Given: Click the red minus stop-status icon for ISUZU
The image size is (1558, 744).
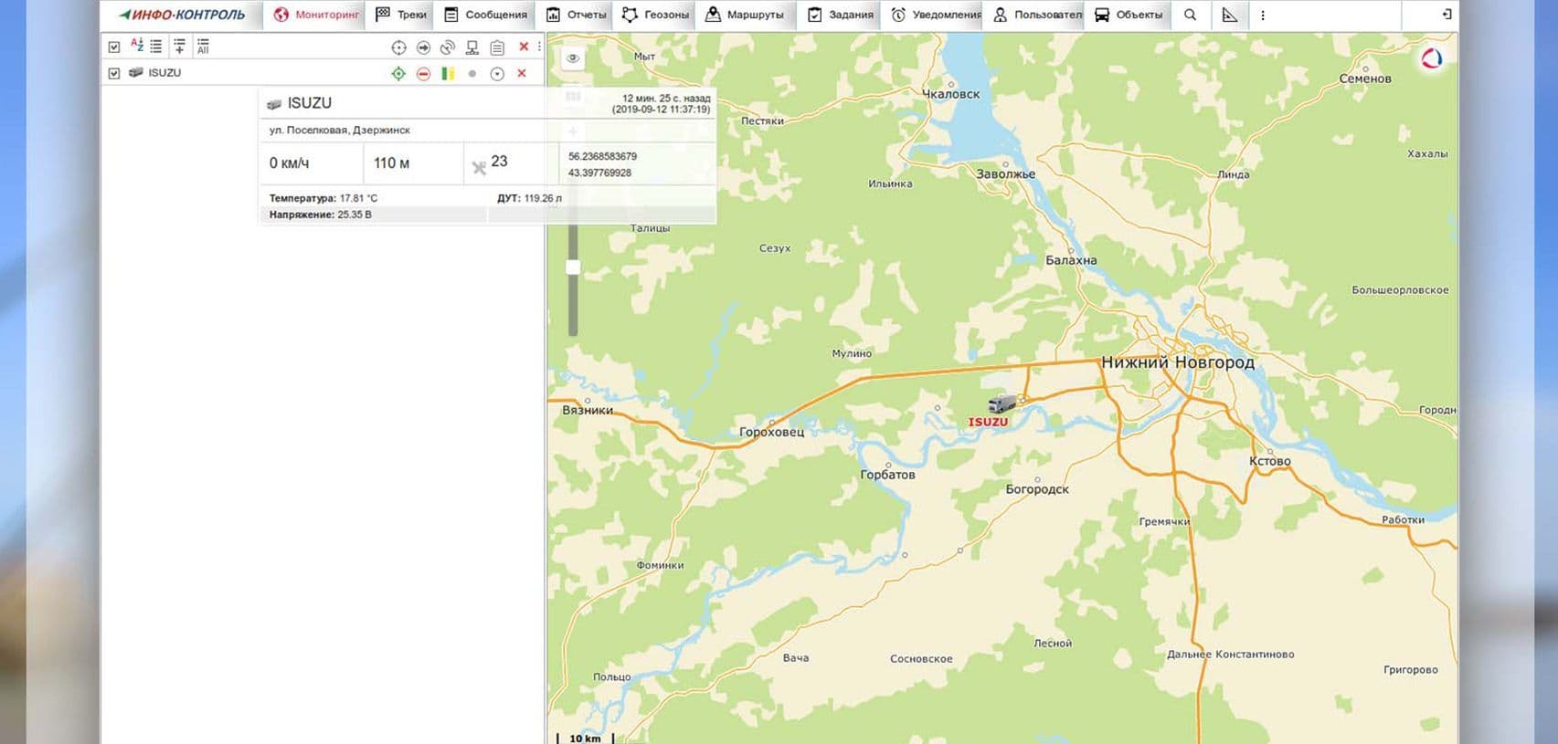Looking at the screenshot, I should (x=423, y=74).
